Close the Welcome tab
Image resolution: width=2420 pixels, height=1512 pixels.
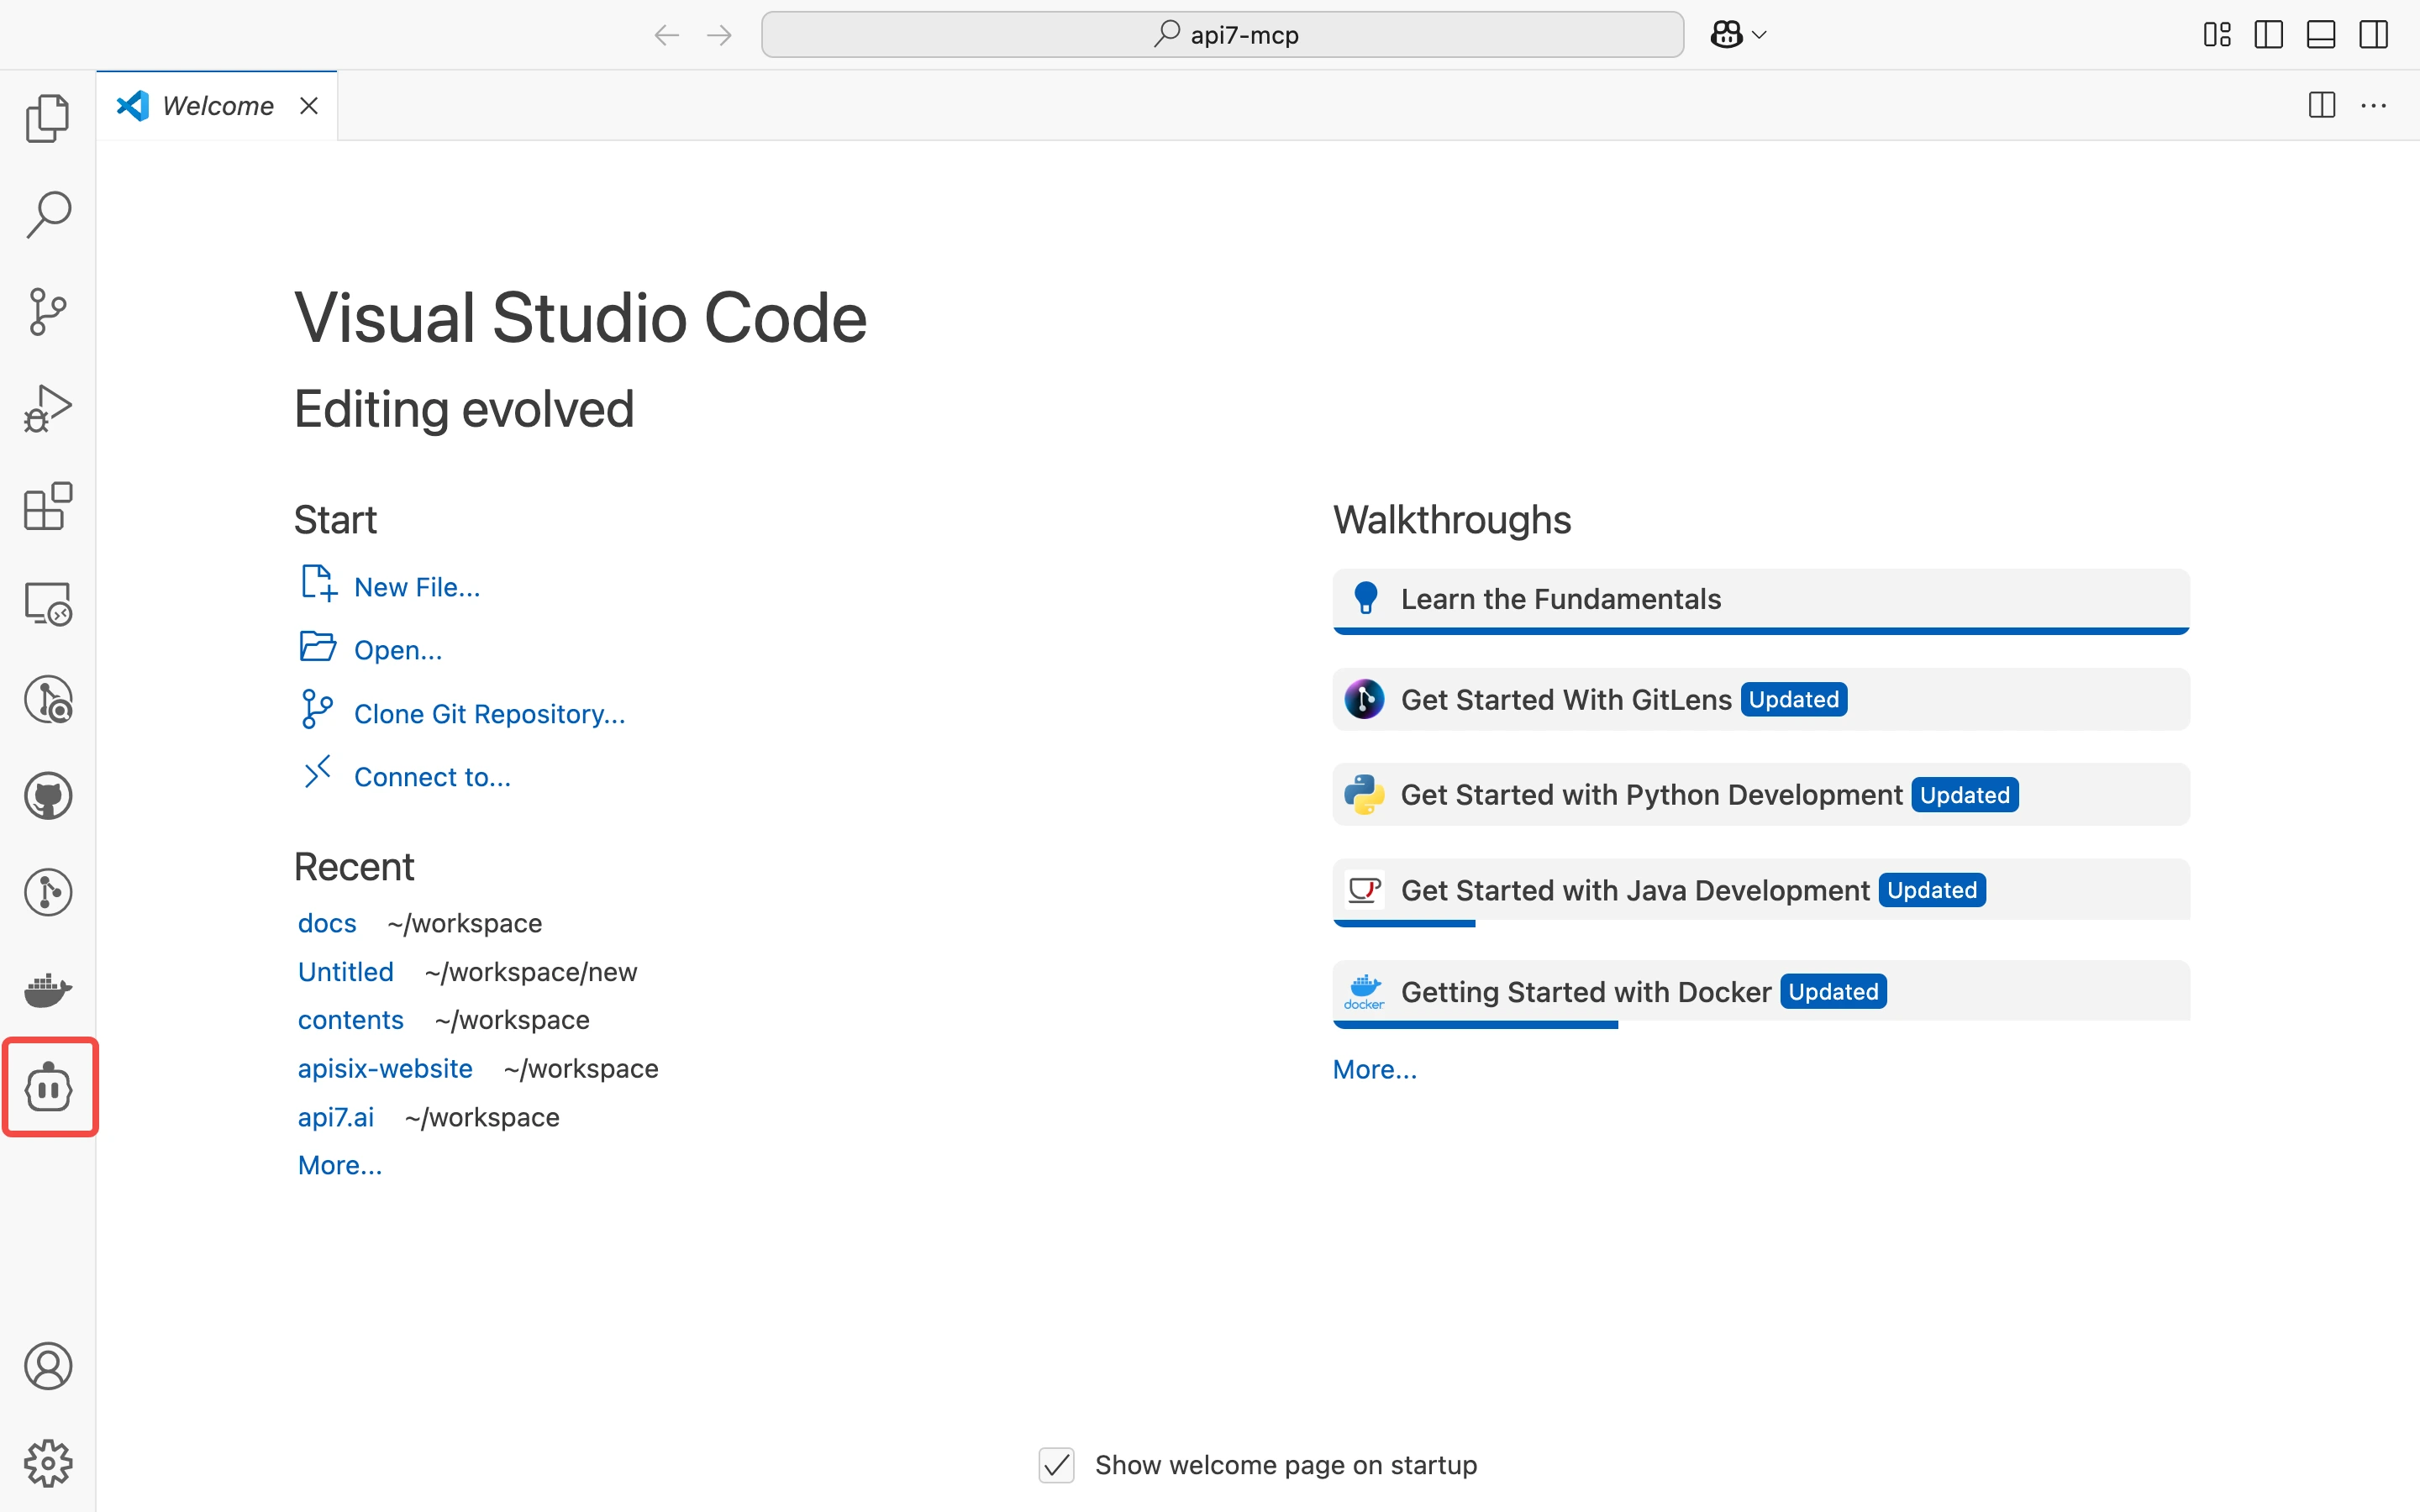[x=309, y=105]
